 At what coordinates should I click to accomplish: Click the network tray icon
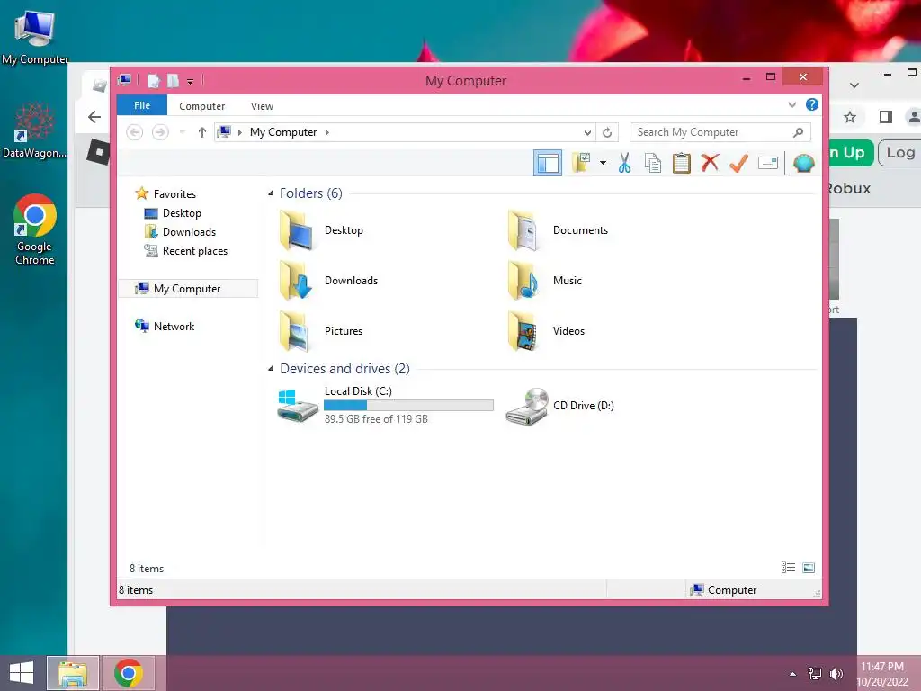coord(815,674)
